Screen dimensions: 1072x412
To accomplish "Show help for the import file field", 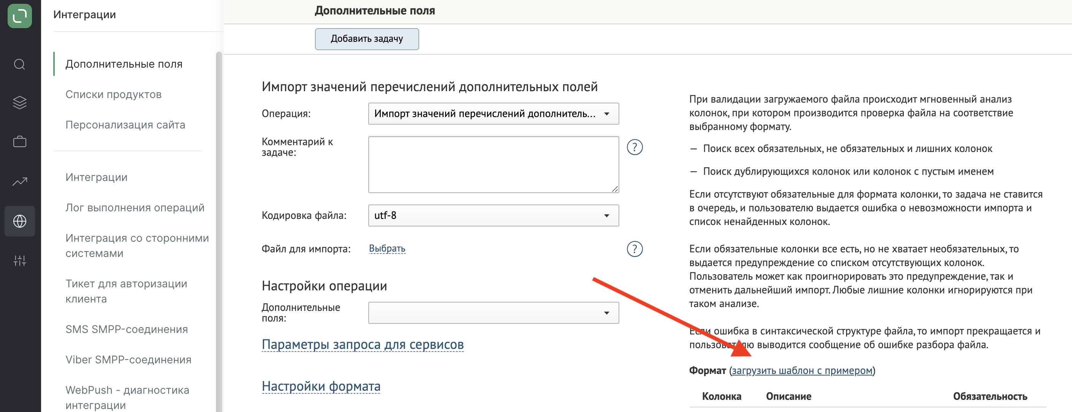I will pyautogui.click(x=635, y=249).
